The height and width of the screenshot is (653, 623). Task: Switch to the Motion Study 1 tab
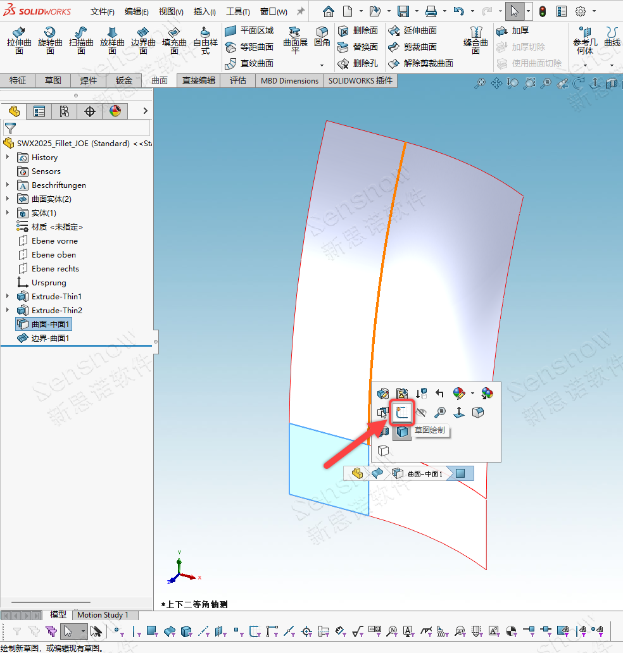coord(103,614)
